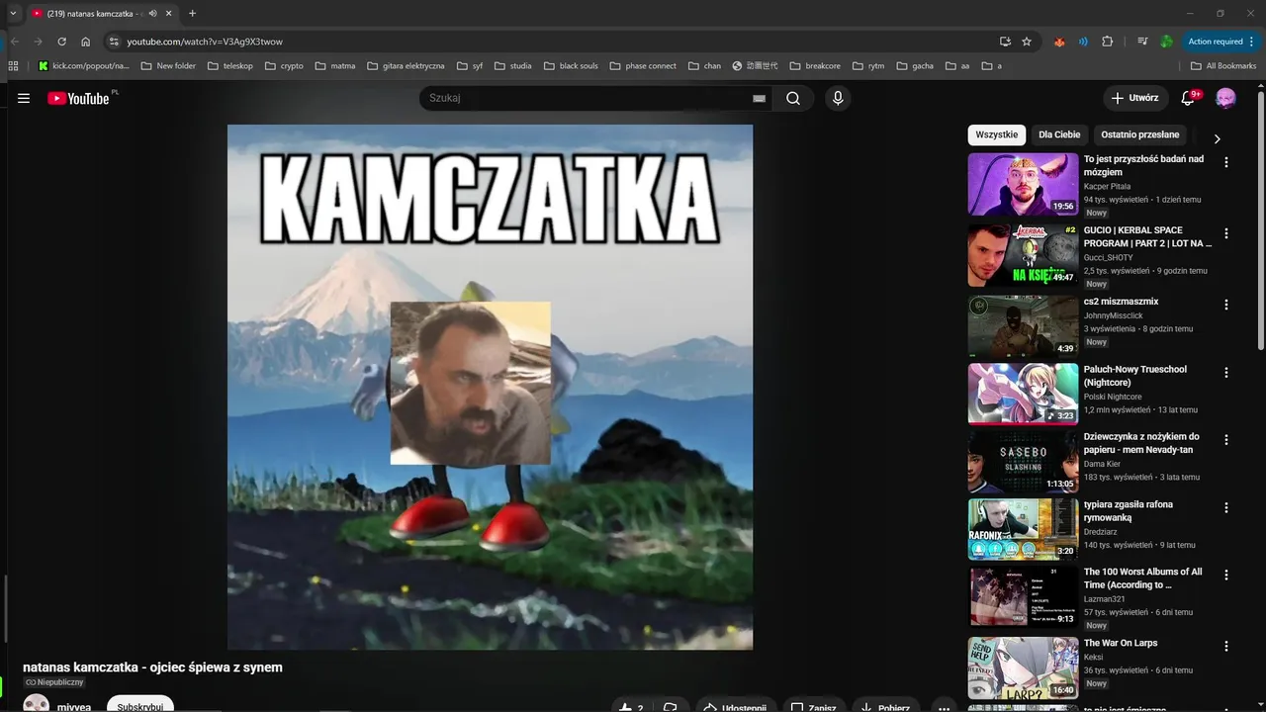Image resolution: width=1266 pixels, height=712 pixels.
Task: Open media controls icon in browser toolbar
Action: 1142,42
